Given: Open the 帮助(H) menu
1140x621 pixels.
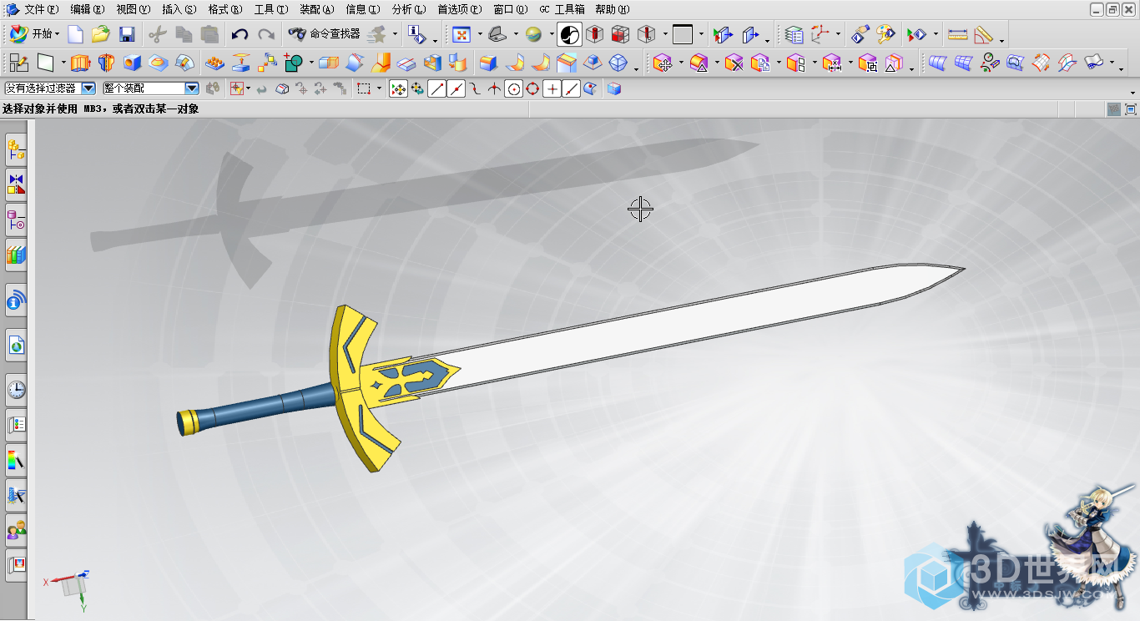Looking at the screenshot, I should pyautogui.click(x=613, y=9).
